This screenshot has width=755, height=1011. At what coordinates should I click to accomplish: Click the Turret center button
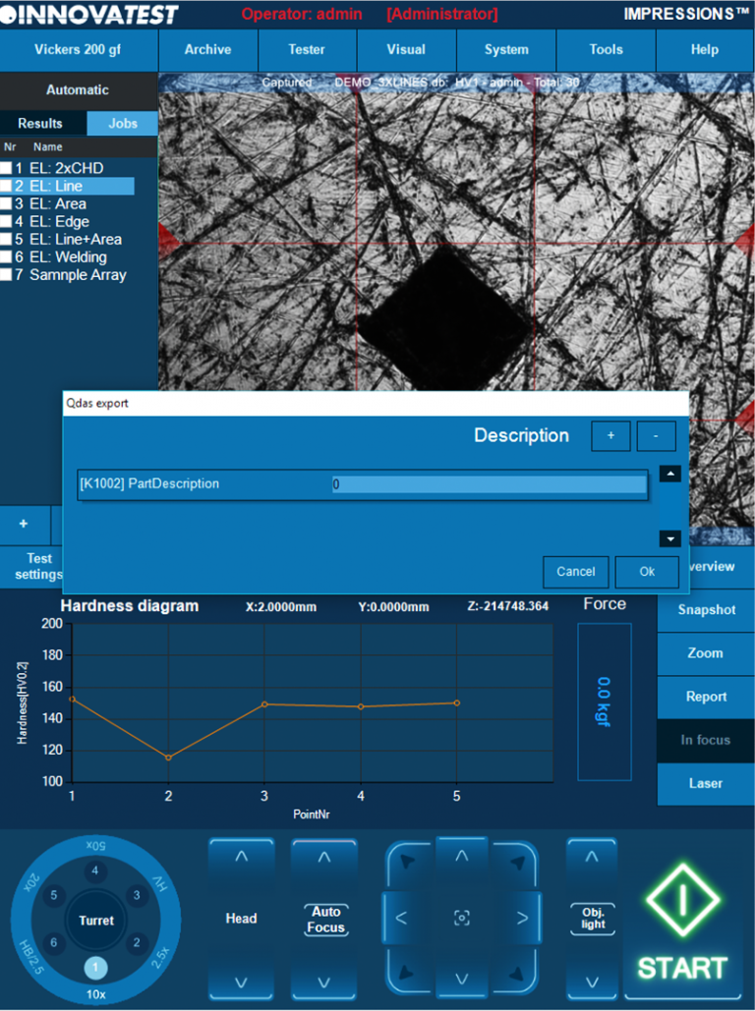pos(96,920)
